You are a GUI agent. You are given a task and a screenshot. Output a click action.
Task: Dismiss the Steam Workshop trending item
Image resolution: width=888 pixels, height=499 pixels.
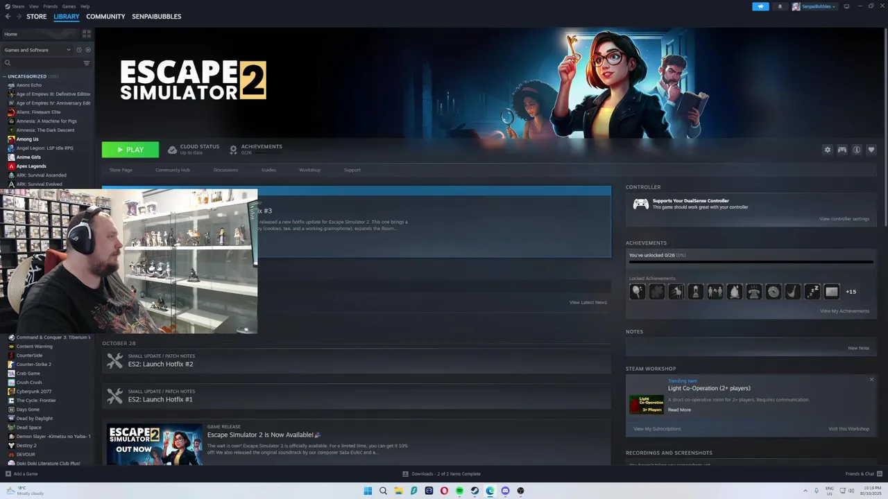pos(871,380)
